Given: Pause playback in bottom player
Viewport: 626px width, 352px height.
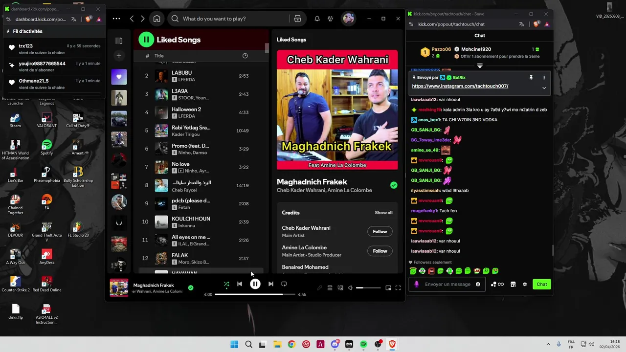Looking at the screenshot, I should click(x=255, y=284).
